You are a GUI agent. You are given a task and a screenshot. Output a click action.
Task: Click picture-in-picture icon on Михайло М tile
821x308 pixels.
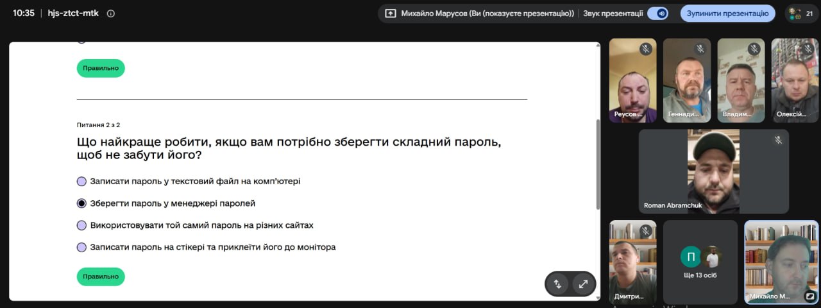(x=810, y=296)
